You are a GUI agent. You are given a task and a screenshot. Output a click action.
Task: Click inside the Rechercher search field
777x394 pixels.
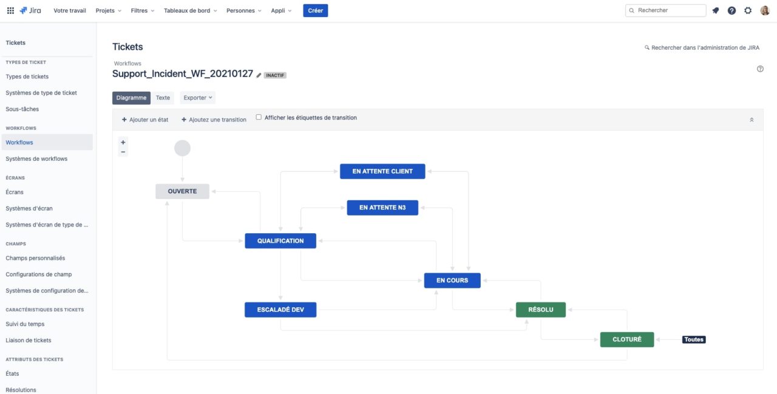click(665, 10)
